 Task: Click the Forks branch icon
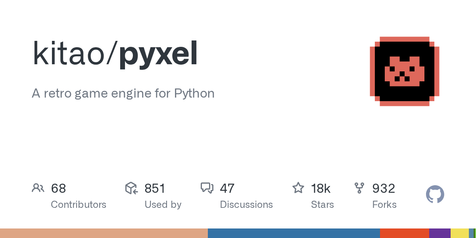tap(359, 188)
